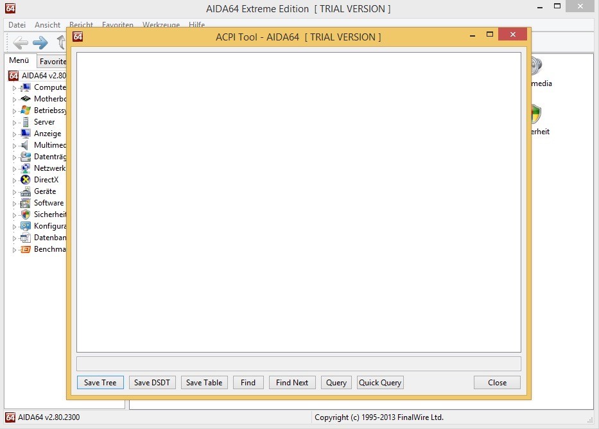This screenshot has width=599, height=429.
Task: Expand the Multimedia tree node
Action: point(14,146)
